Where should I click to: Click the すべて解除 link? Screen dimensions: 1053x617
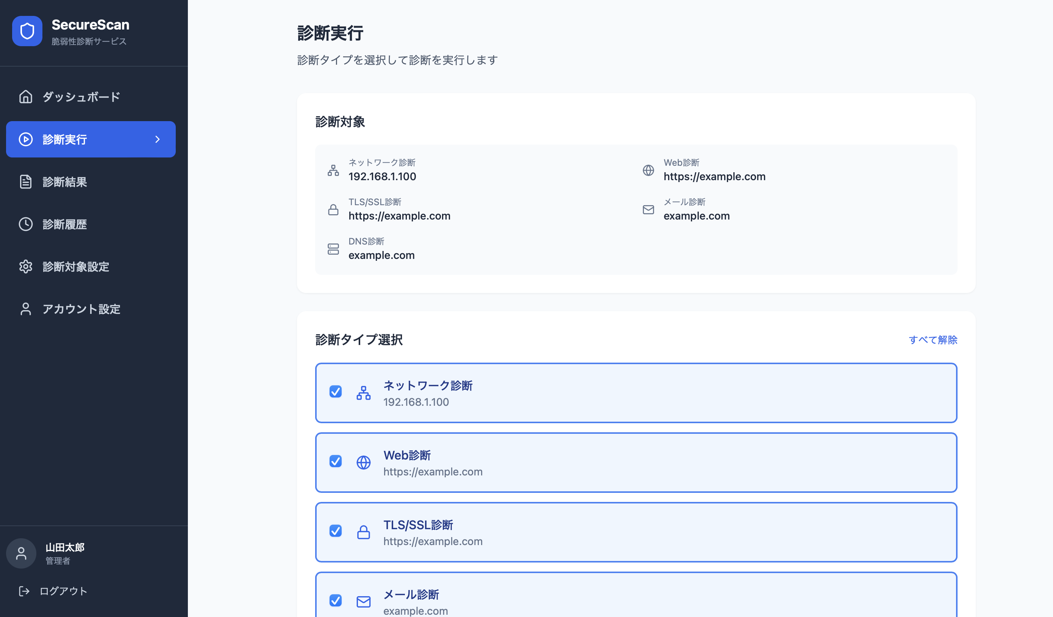click(933, 340)
